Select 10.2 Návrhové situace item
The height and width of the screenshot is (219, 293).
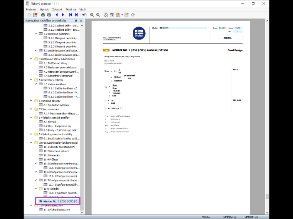(x=56, y=151)
